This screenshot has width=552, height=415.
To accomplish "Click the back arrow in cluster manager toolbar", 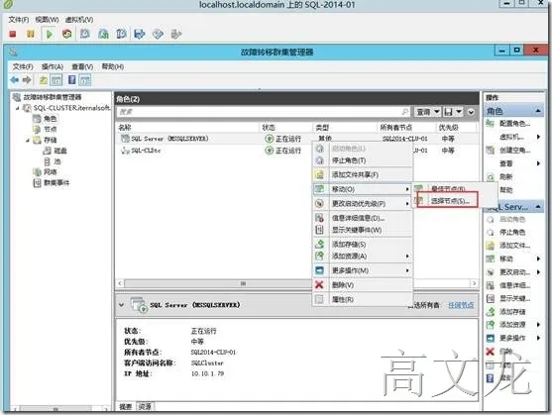I will [15, 80].
